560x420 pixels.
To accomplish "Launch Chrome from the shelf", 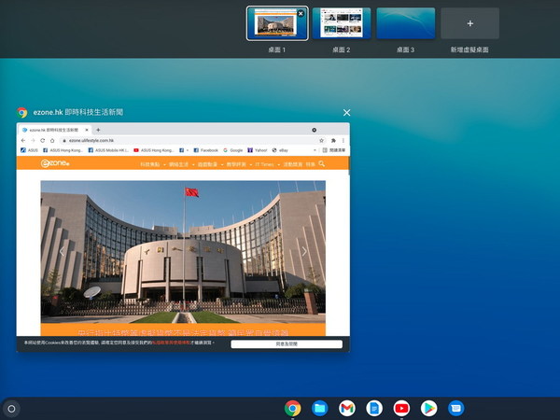I will (292, 408).
